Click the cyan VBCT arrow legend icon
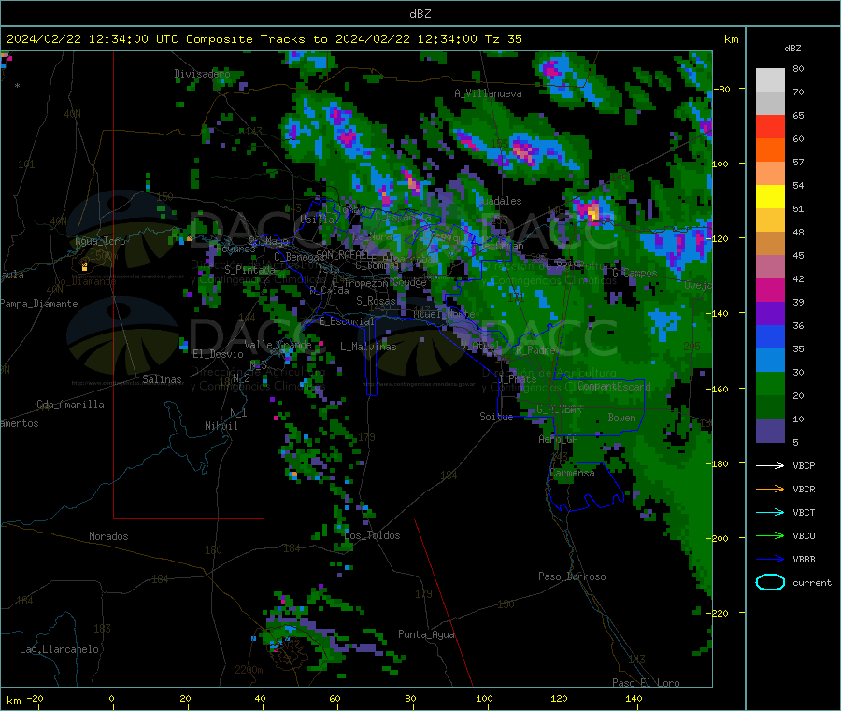The width and height of the screenshot is (841, 711). click(770, 512)
